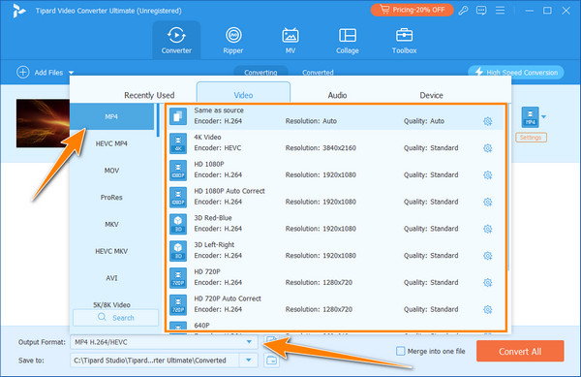Toggle High Speed Conversion
Image resolution: width=581 pixels, height=377 pixels.
tap(516, 73)
